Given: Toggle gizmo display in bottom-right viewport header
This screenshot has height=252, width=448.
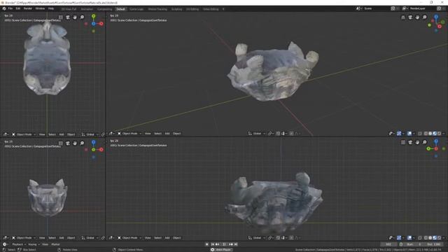Looking at the screenshot, I should point(399,238).
